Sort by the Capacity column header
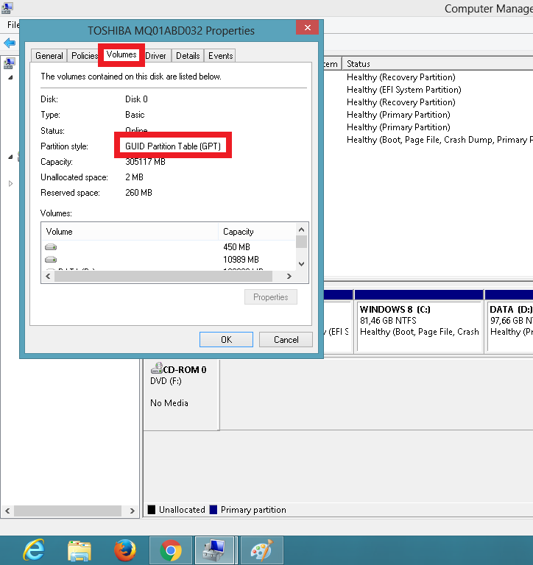This screenshot has height=565, width=533. click(x=257, y=232)
